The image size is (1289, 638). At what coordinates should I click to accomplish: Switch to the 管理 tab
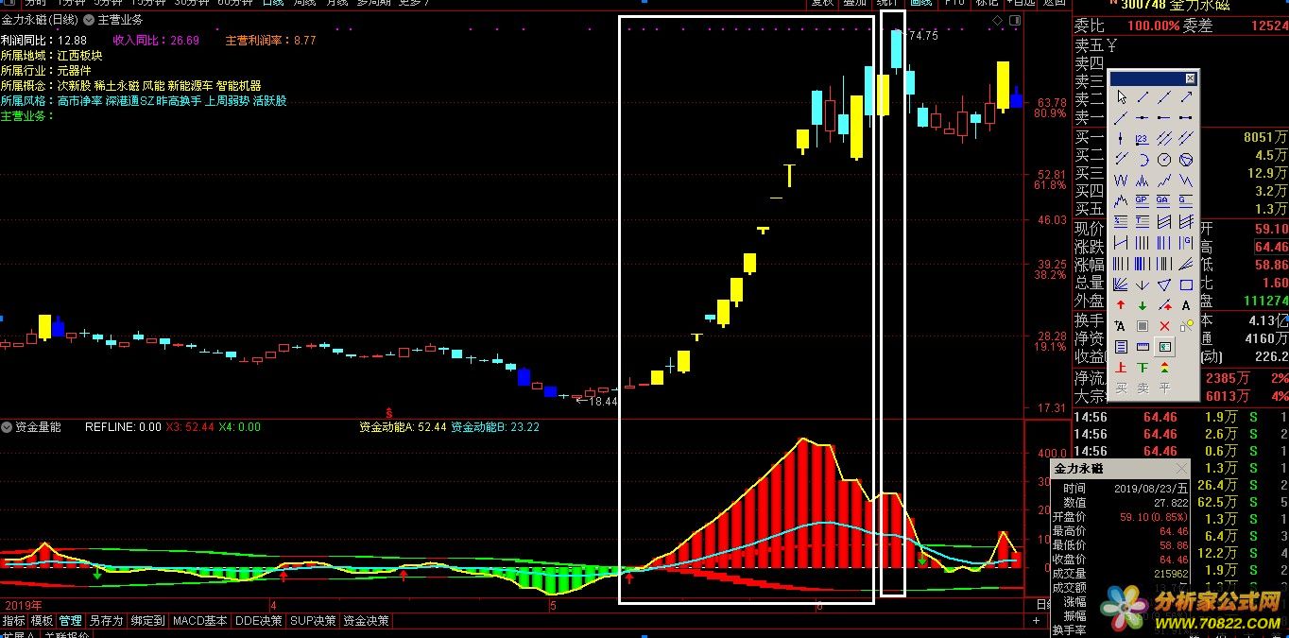pos(70,621)
